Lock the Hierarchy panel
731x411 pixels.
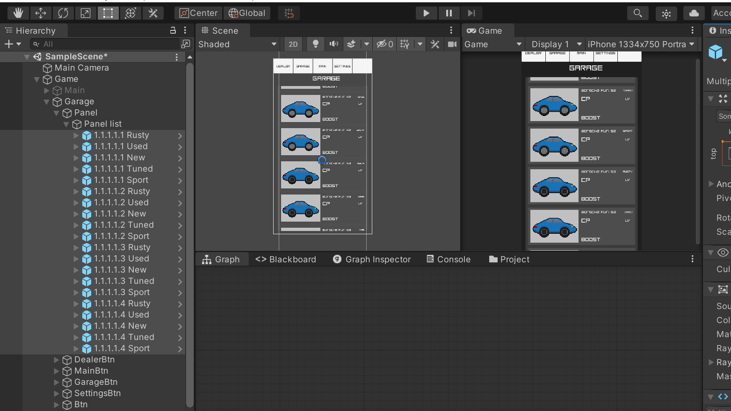click(173, 30)
